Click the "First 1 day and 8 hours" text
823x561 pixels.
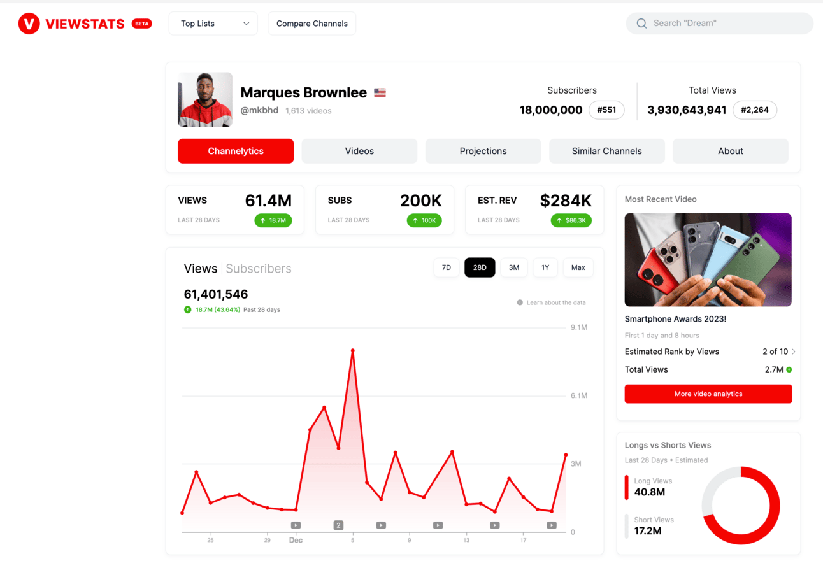pyautogui.click(x=662, y=336)
